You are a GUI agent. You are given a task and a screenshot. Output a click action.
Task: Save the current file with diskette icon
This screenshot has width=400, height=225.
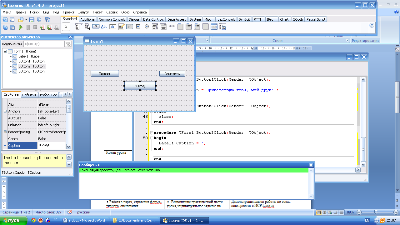[32, 20]
